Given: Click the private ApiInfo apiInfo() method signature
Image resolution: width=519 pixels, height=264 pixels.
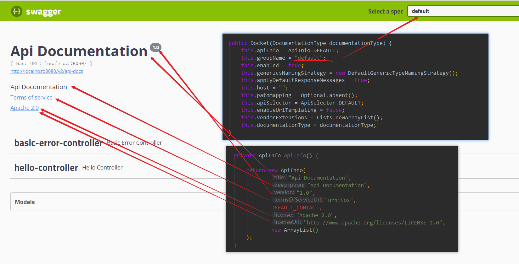Looking at the screenshot, I should 276,155.
